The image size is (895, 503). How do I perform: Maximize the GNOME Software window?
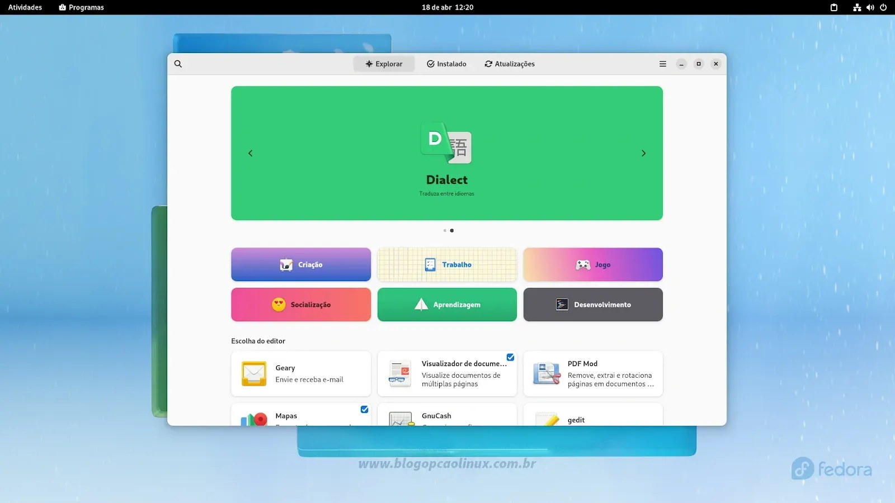pyautogui.click(x=699, y=64)
